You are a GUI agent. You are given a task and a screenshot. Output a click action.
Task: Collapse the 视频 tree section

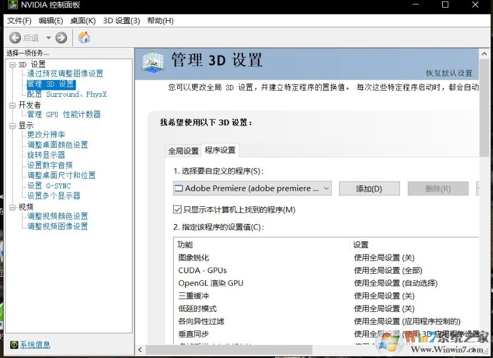[x=12, y=206]
